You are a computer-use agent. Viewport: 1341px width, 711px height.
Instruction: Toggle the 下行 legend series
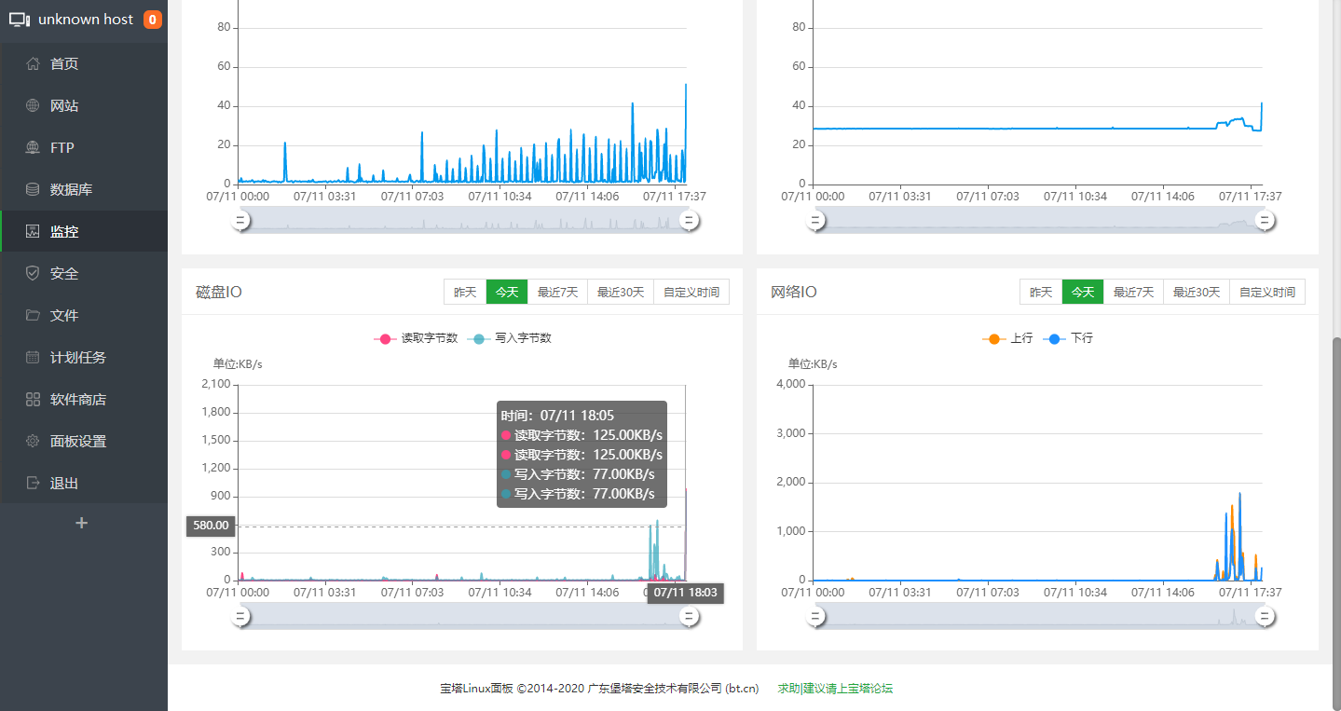point(1068,338)
